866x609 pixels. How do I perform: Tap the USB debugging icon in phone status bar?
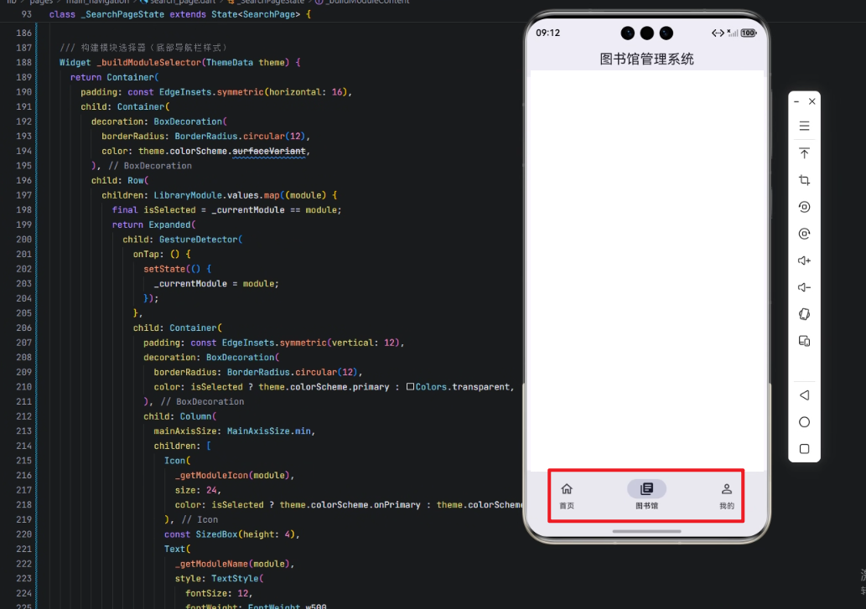coord(718,34)
